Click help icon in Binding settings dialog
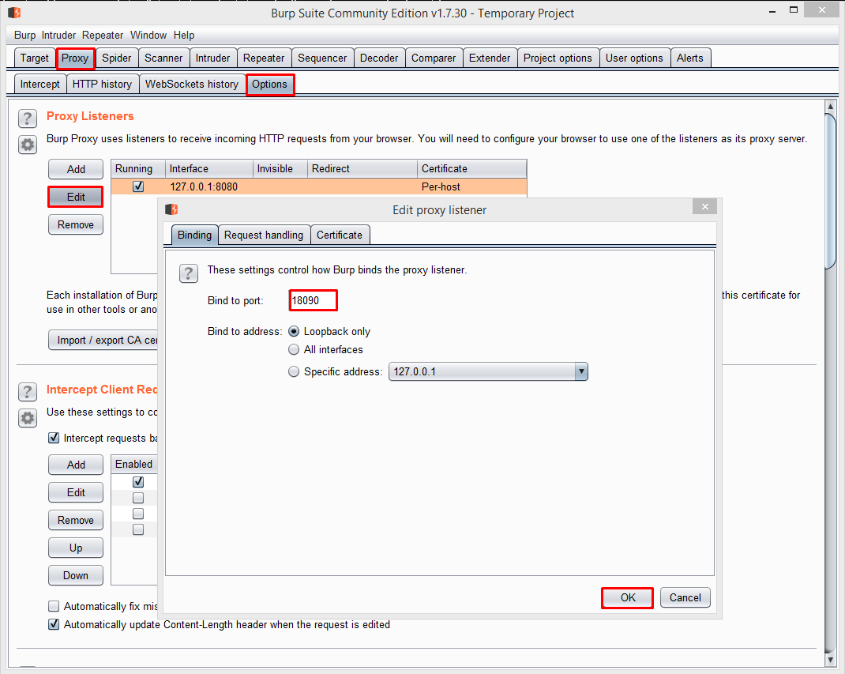Image resolution: width=845 pixels, height=674 pixels. click(x=189, y=273)
